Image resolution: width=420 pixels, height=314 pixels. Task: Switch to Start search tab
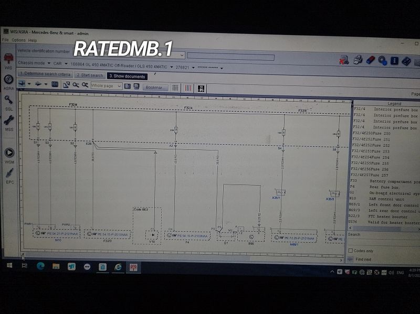coord(90,75)
